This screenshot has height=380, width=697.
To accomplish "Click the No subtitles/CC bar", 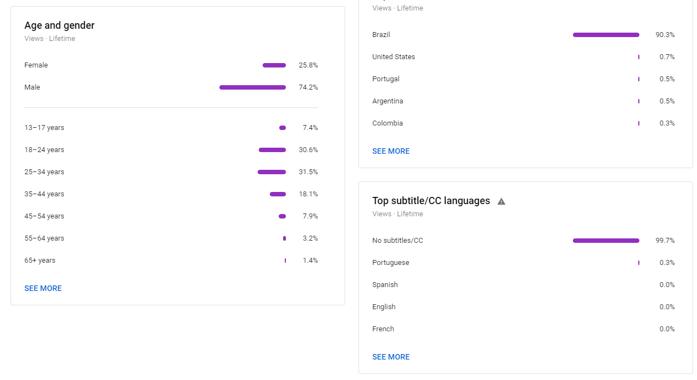I will tap(606, 241).
